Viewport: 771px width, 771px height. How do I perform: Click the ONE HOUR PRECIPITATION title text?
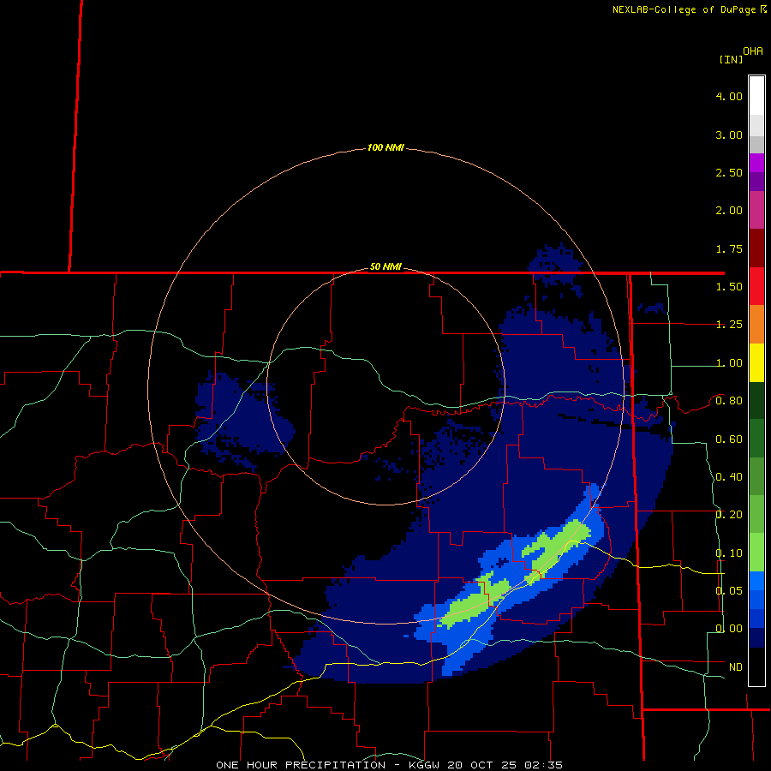click(x=301, y=765)
